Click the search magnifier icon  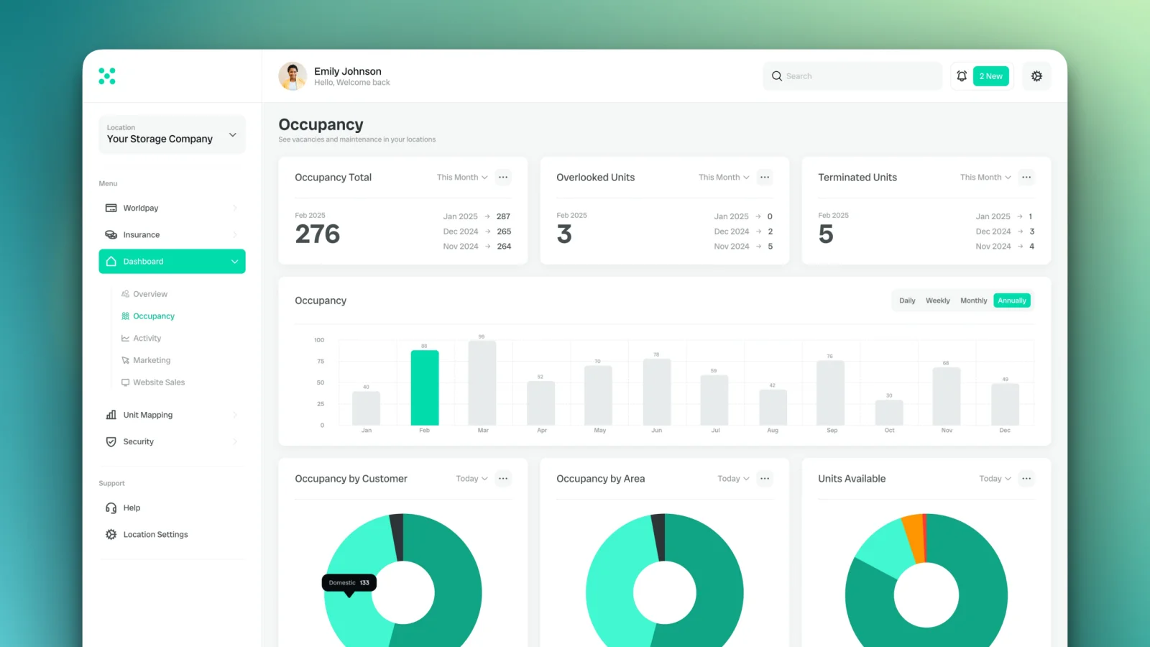pyautogui.click(x=777, y=76)
